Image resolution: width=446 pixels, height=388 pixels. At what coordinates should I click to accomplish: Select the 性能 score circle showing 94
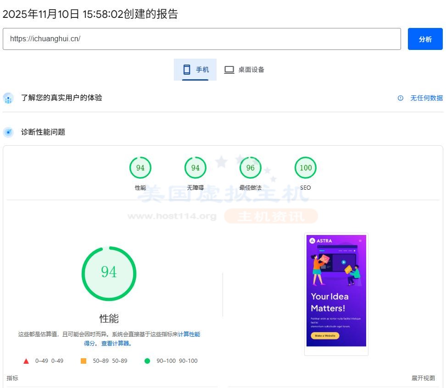140,167
